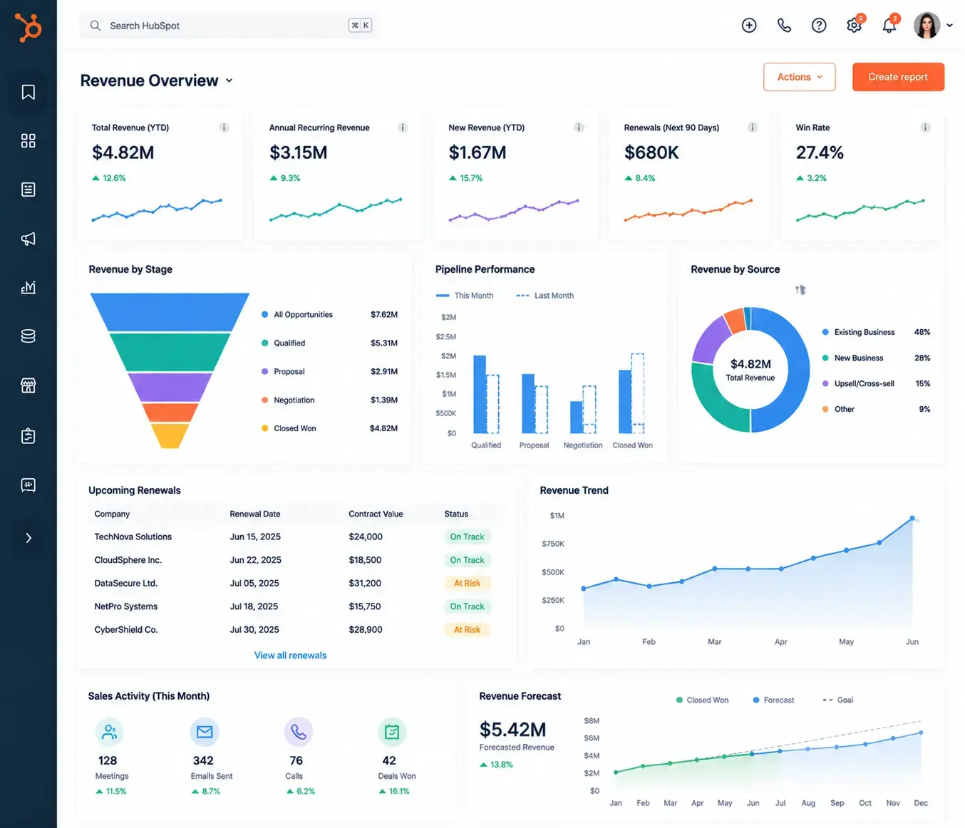Image resolution: width=965 pixels, height=828 pixels.
Task: Click the On Track badge for NetPro Systems
Action: click(x=467, y=606)
